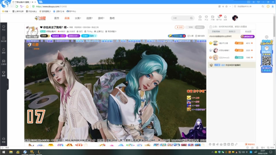Expand the left sidebar with the arrow handle
Image resolution: width=276 pixels, height=155 pixels.
pyautogui.click(x=8, y=84)
